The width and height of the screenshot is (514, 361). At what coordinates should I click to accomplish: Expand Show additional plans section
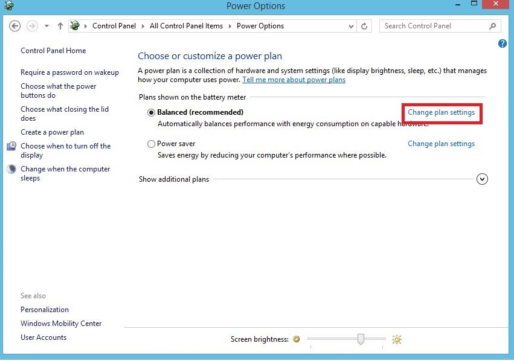point(482,179)
